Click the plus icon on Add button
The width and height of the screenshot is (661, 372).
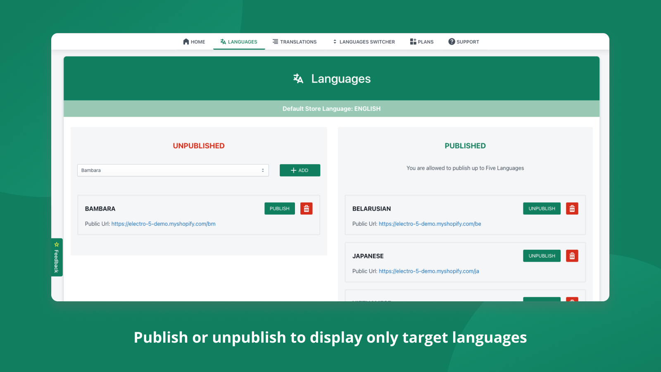pyautogui.click(x=293, y=170)
